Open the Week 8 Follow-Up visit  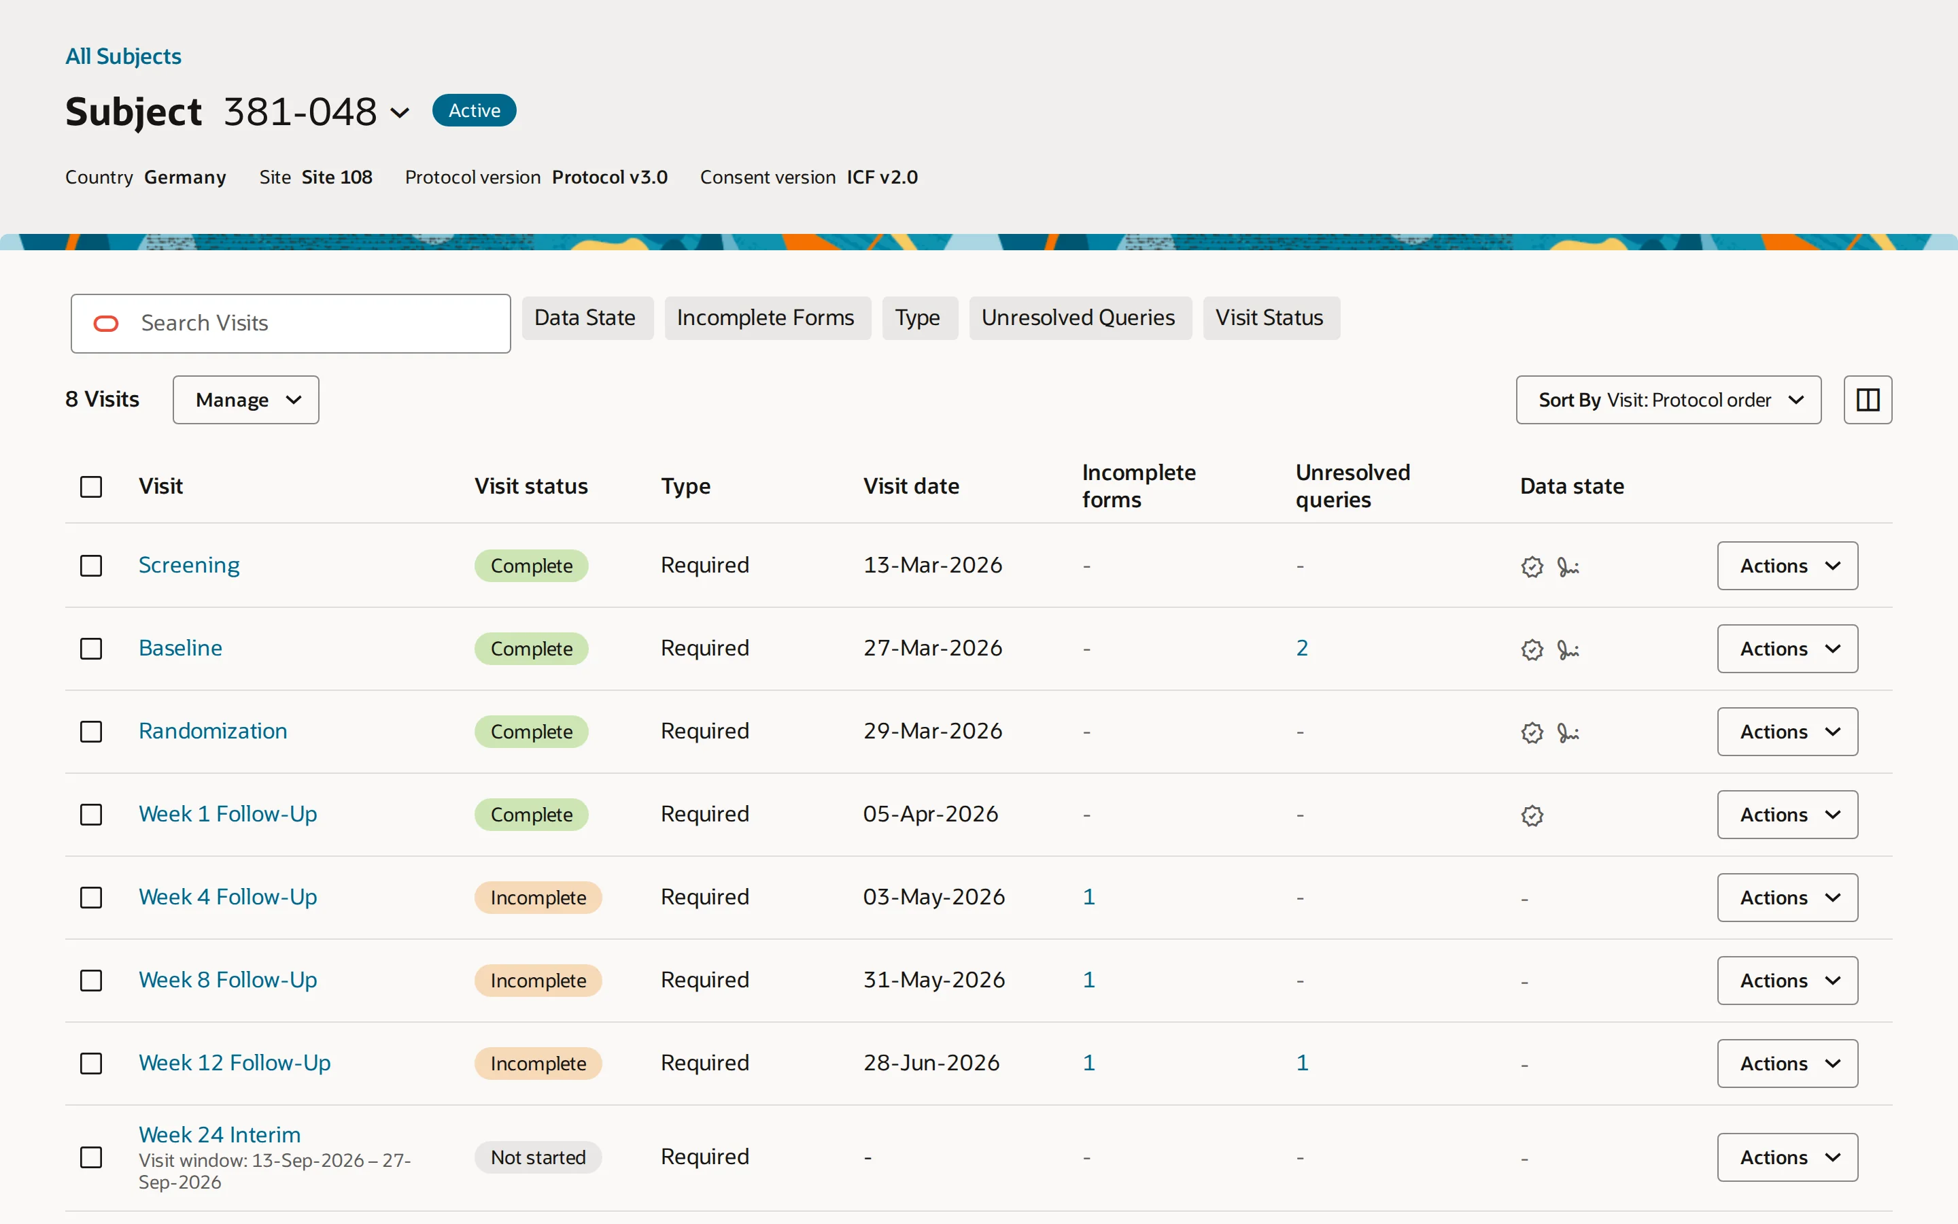[x=227, y=979]
